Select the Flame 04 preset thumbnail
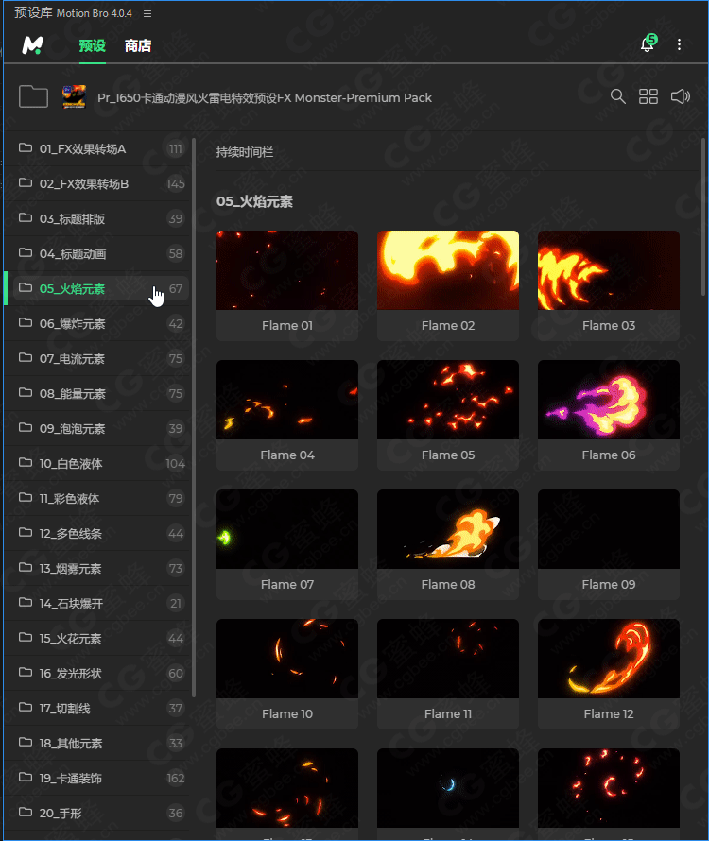This screenshot has height=841, width=709. click(x=287, y=400)
